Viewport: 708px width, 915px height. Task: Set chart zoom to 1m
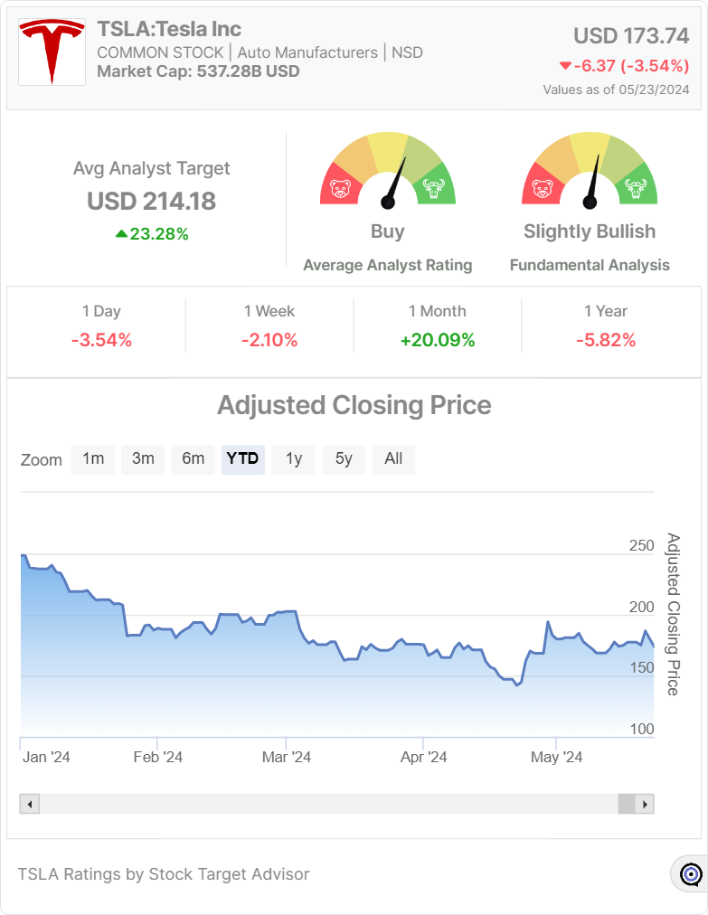click(x=93, y=458)
